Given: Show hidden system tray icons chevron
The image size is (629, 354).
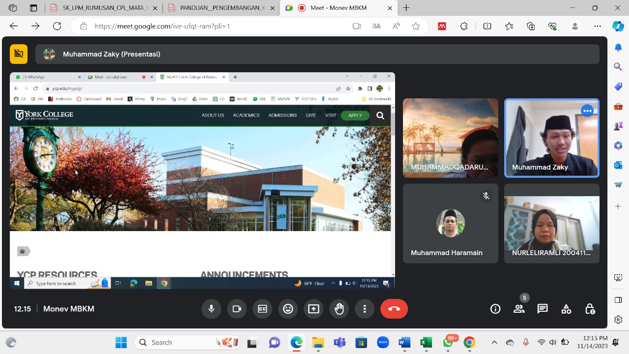Looking at the screenshot, I should point(494,343).
